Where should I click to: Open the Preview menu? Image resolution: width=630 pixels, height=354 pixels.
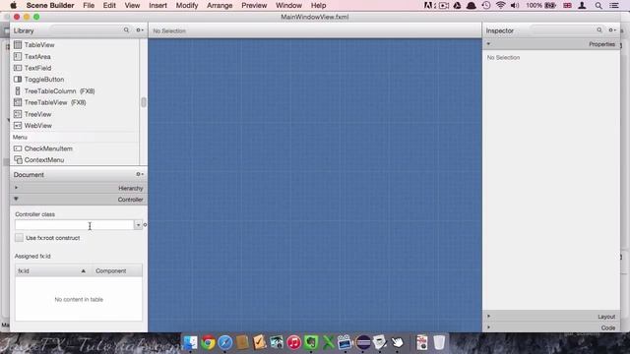pyautogui.click(x=254, y=6)
